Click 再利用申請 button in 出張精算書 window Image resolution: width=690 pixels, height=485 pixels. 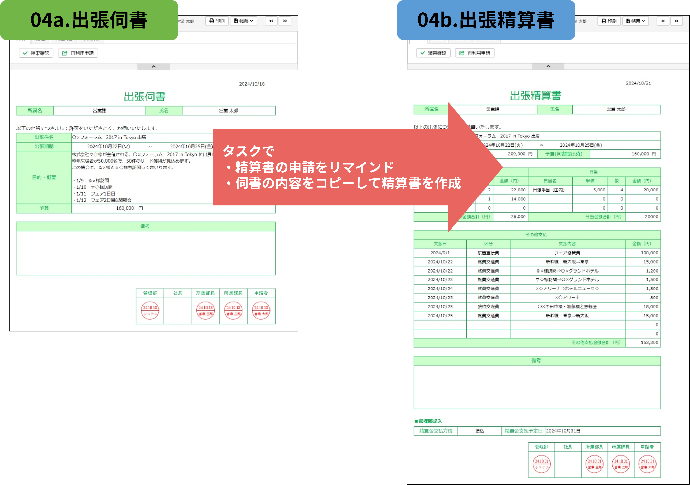click(x=475, y=53)
